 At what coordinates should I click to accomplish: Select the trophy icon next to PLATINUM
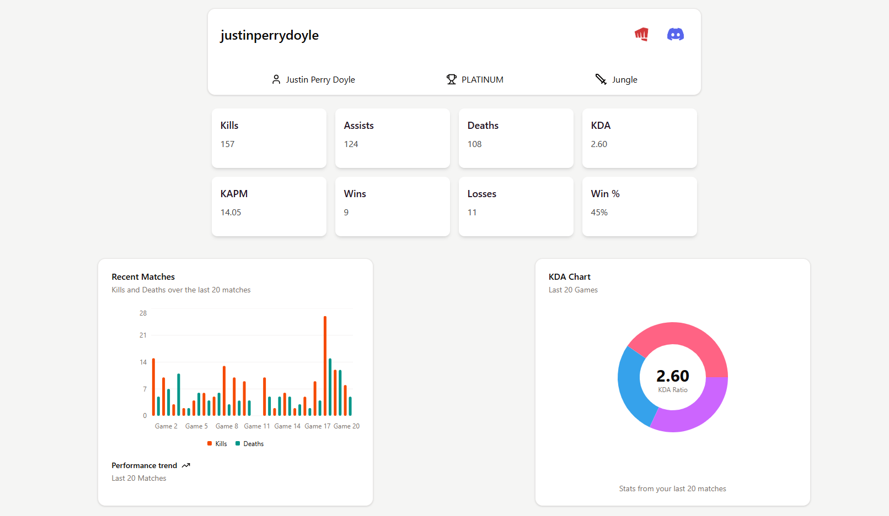tap(452, 79)
